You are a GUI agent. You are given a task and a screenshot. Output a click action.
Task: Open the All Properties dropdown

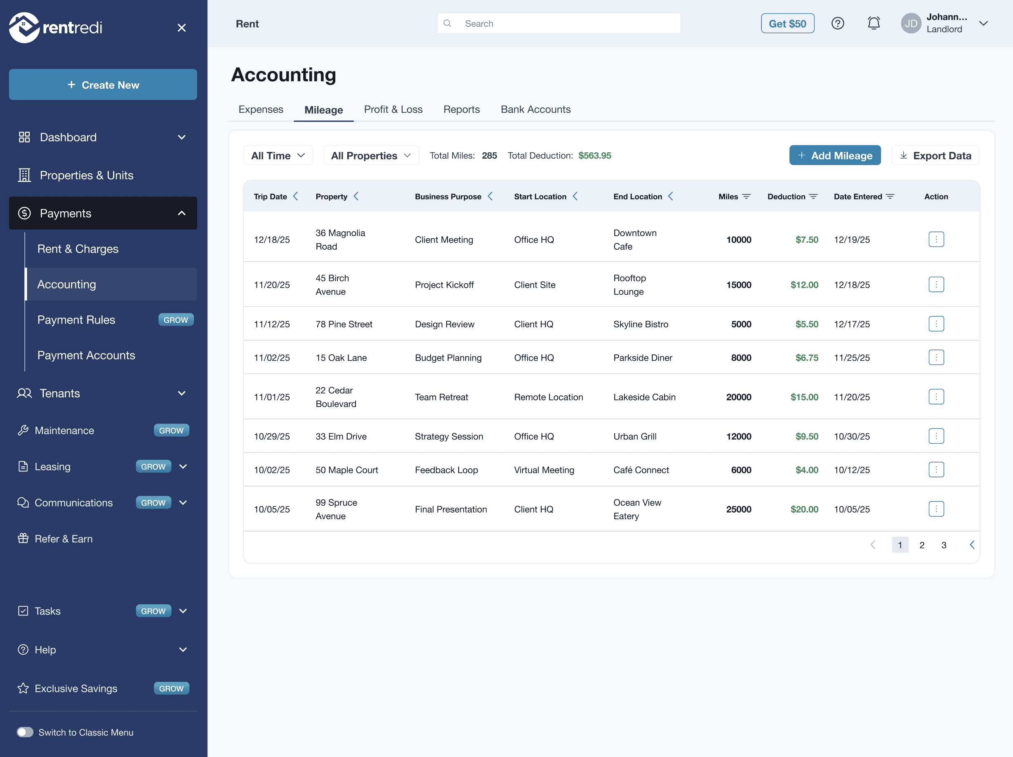click(x=371, y=156)
